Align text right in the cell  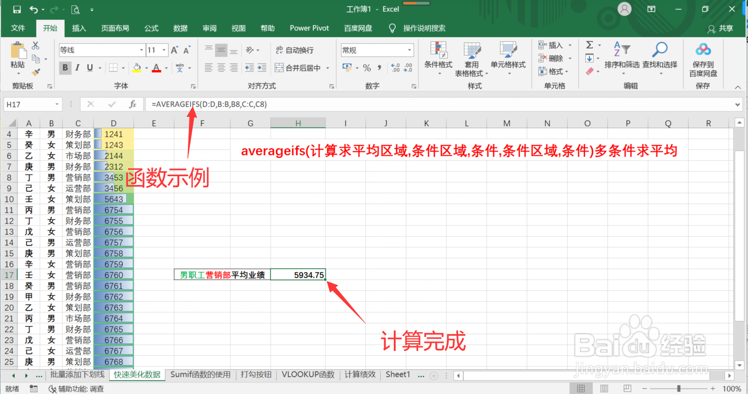point(234,68)
